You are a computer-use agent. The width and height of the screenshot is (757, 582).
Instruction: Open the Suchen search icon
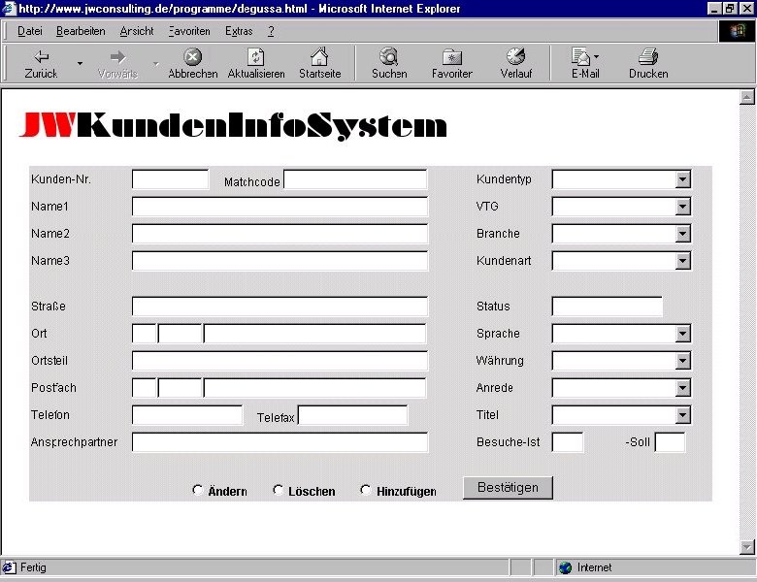[x=388, y=56]
